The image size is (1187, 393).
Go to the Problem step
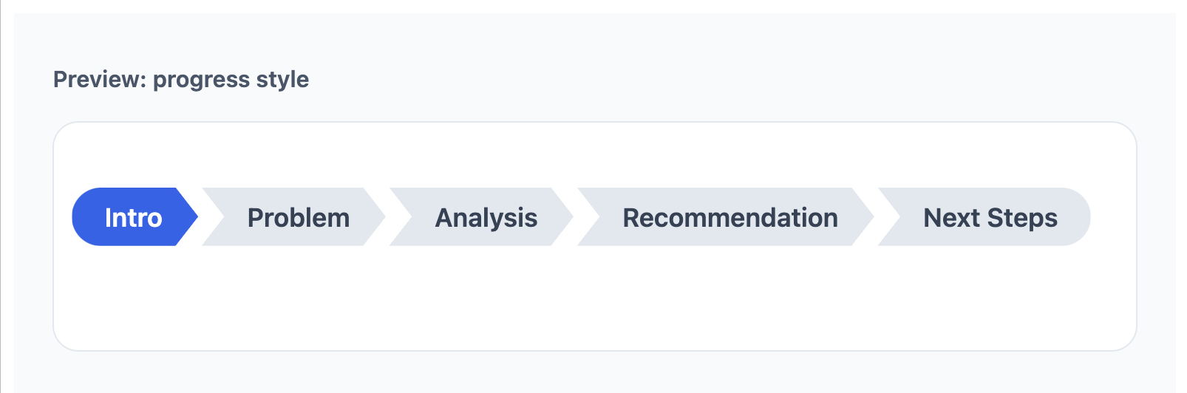coord(298,217)
